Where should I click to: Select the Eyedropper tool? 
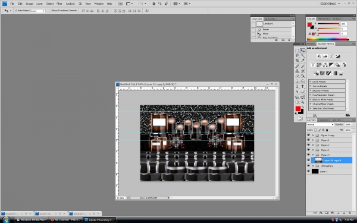pyautogui.click(x=303, y=61)
